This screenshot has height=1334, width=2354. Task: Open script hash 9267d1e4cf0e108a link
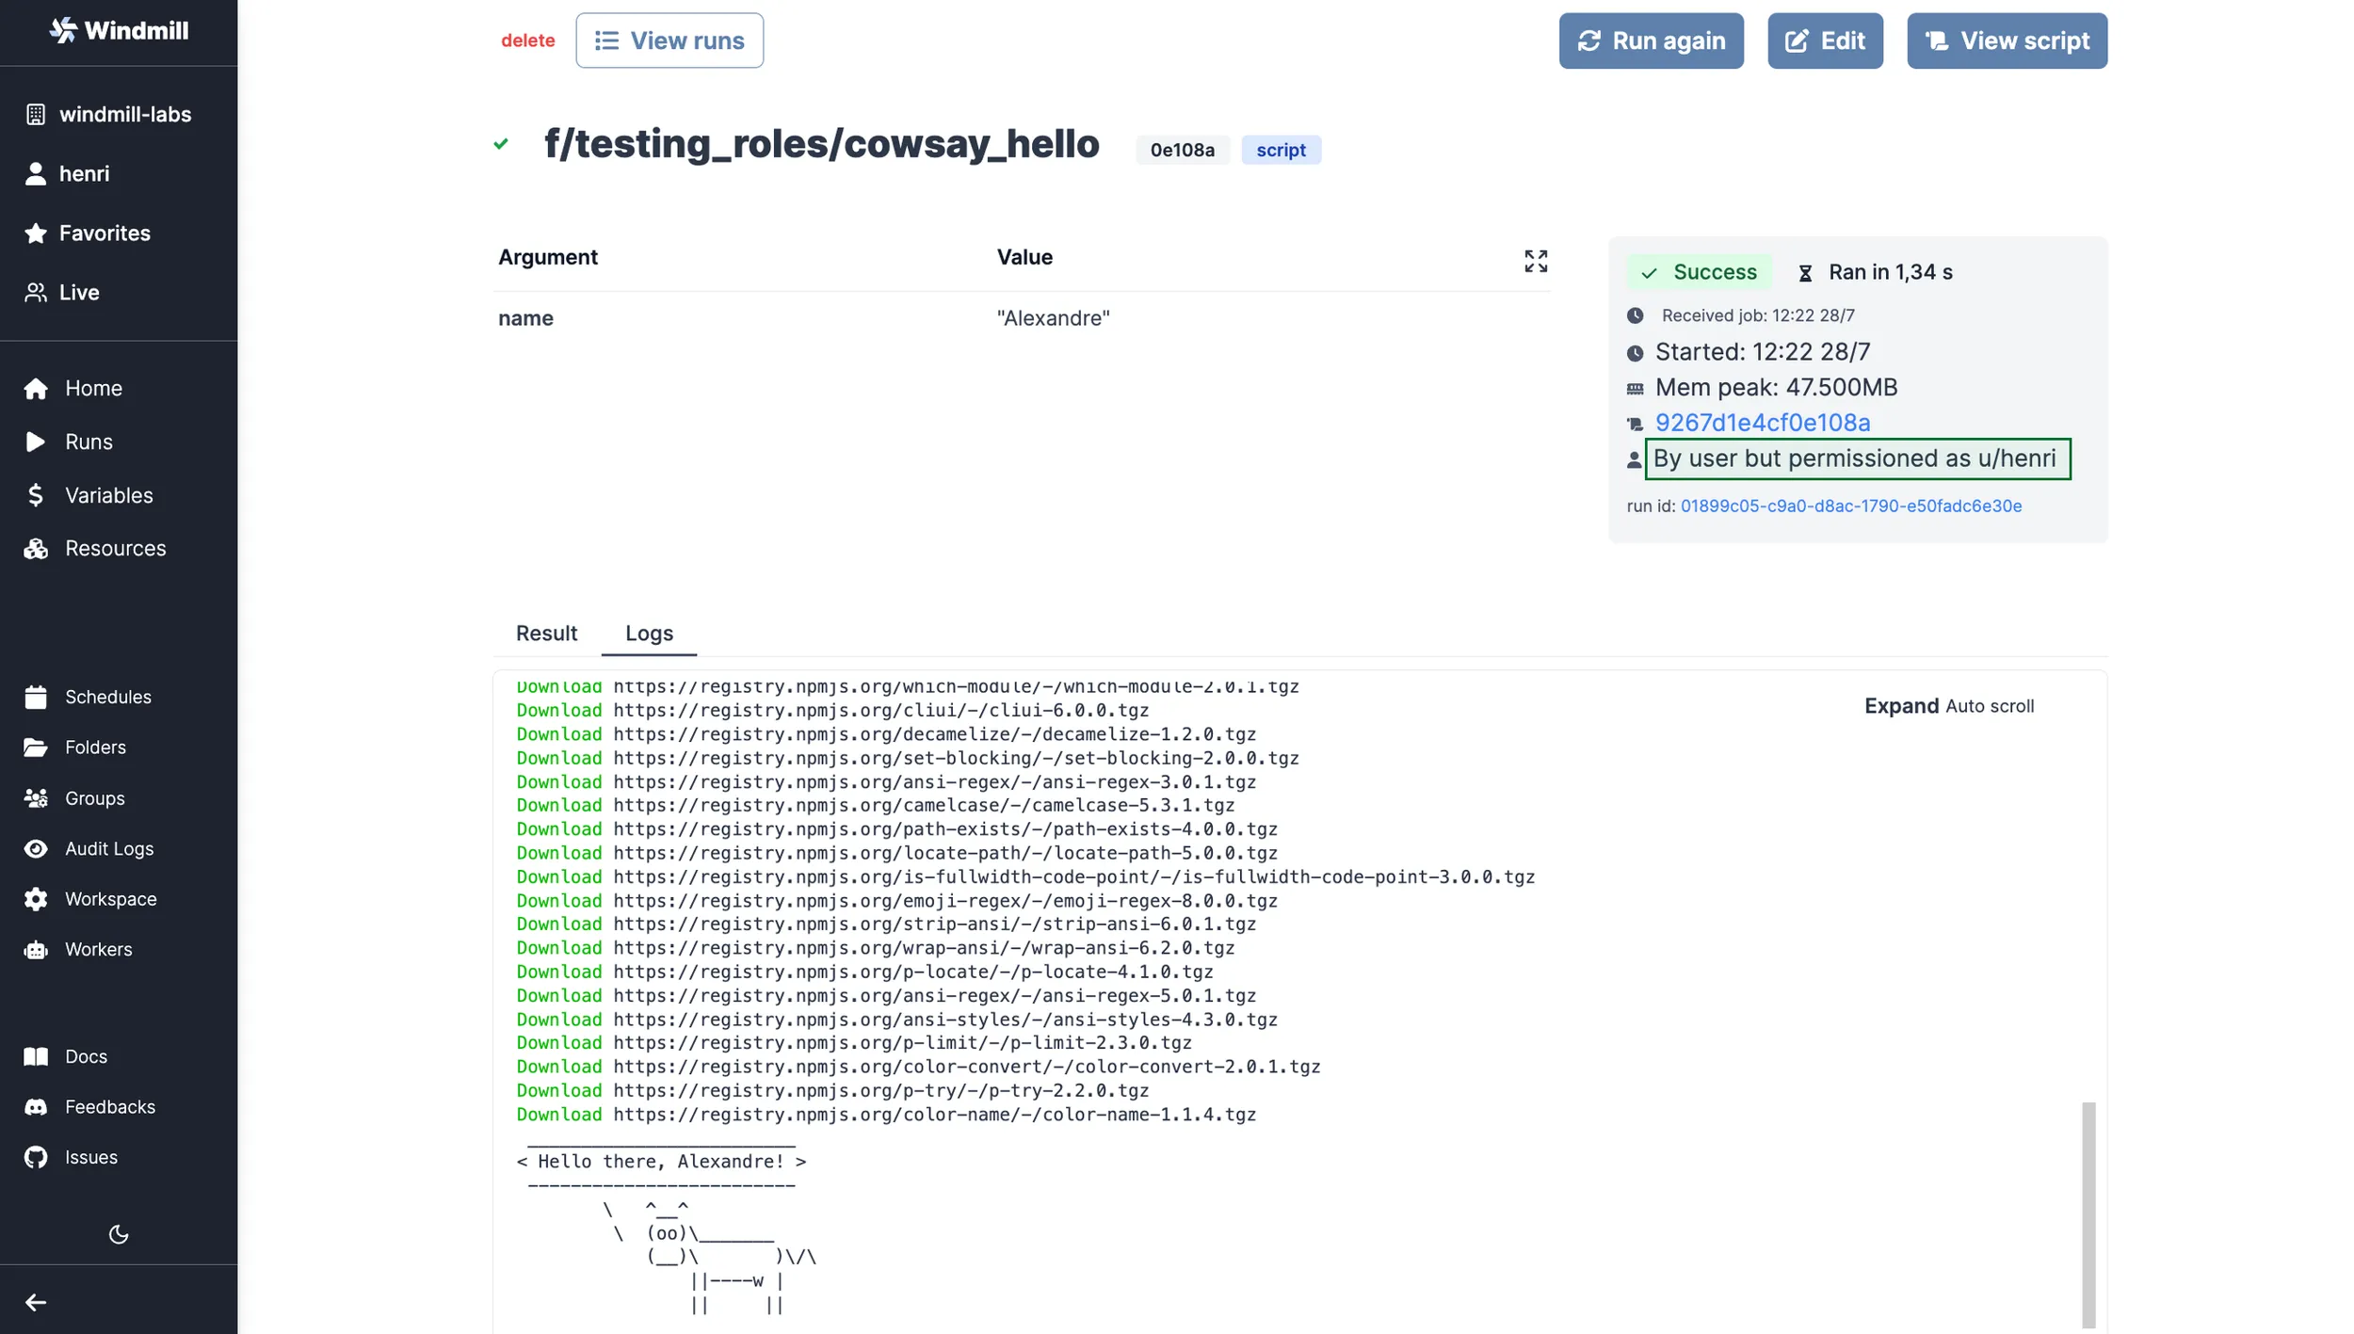(1762, 423)
